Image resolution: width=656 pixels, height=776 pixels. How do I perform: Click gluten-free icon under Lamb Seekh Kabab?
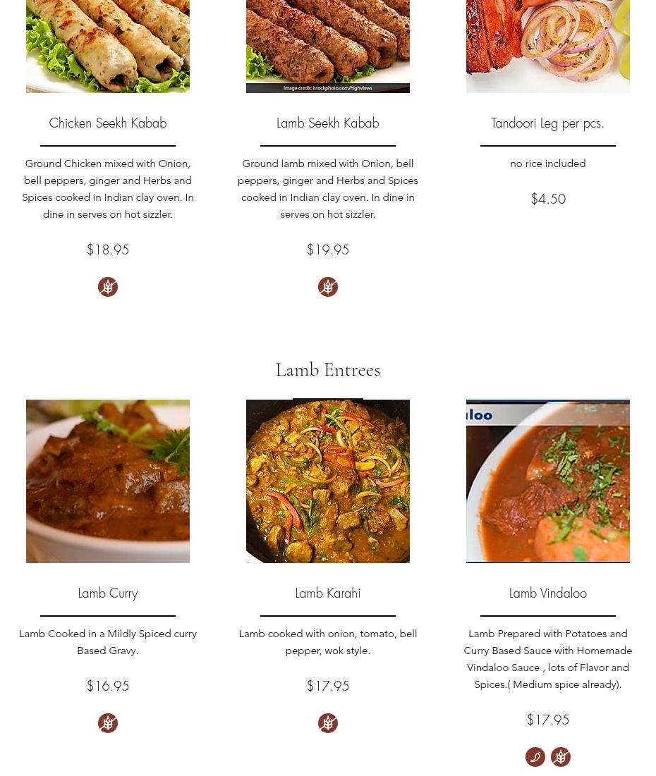(327, 287)
